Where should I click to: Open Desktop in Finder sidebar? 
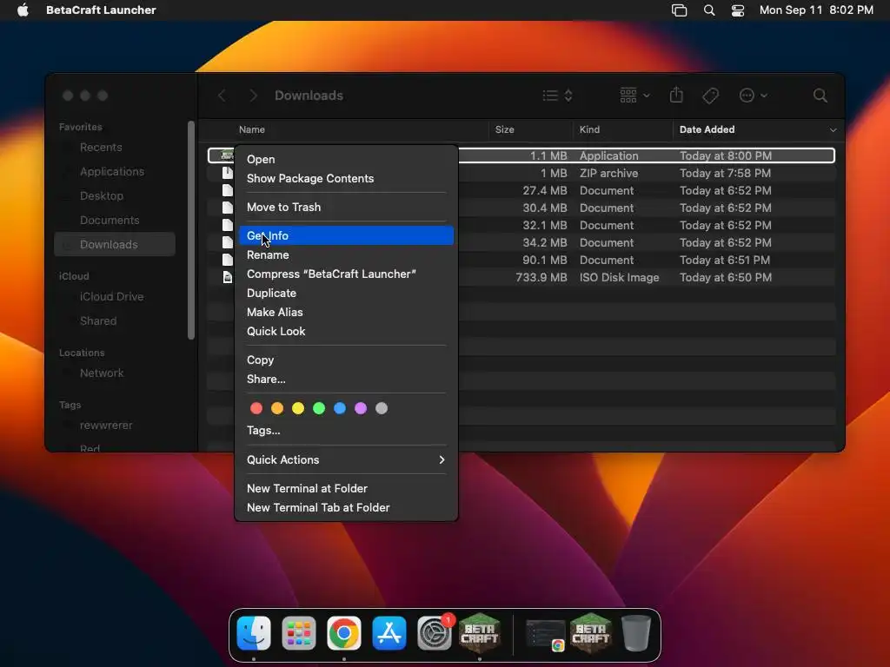pos(115,195)
